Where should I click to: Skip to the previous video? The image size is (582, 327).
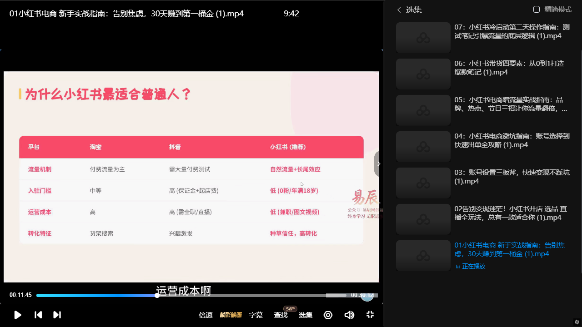click(39, 315)
